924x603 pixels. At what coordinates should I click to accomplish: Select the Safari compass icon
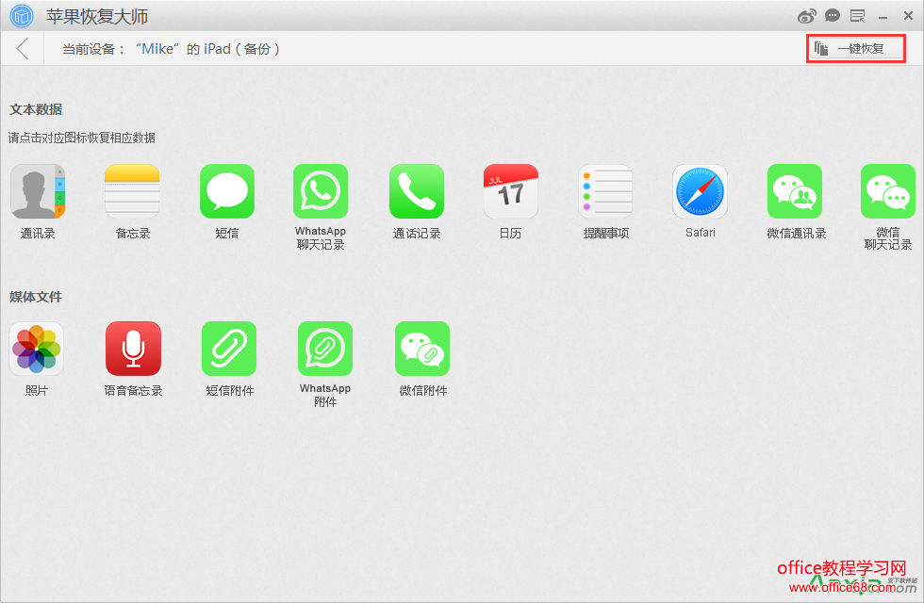coord(700,191)
